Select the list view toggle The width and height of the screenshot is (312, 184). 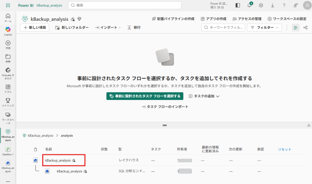pyautogui.click(x=296, y=28)
